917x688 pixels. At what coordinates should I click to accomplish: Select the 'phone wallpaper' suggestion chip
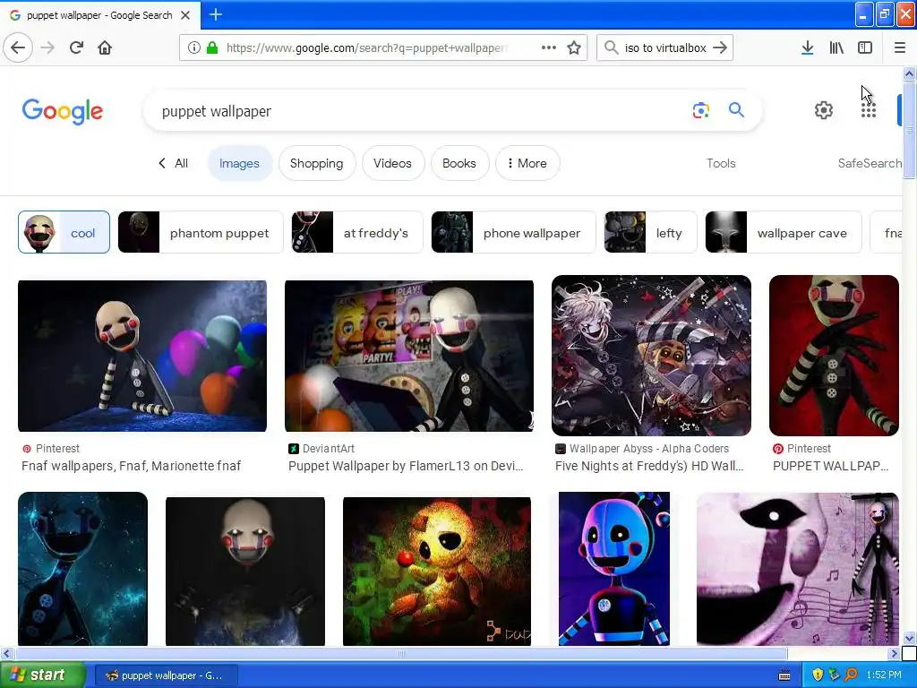(513, 232)
